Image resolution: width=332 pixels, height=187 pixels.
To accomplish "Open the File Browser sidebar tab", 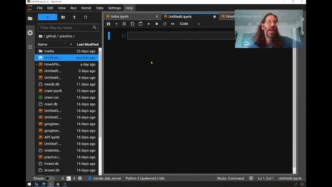I will (x=30, y=19).
